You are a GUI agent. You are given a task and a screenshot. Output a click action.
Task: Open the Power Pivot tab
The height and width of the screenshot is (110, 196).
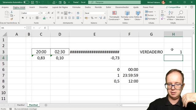click(x=148, y=7)
